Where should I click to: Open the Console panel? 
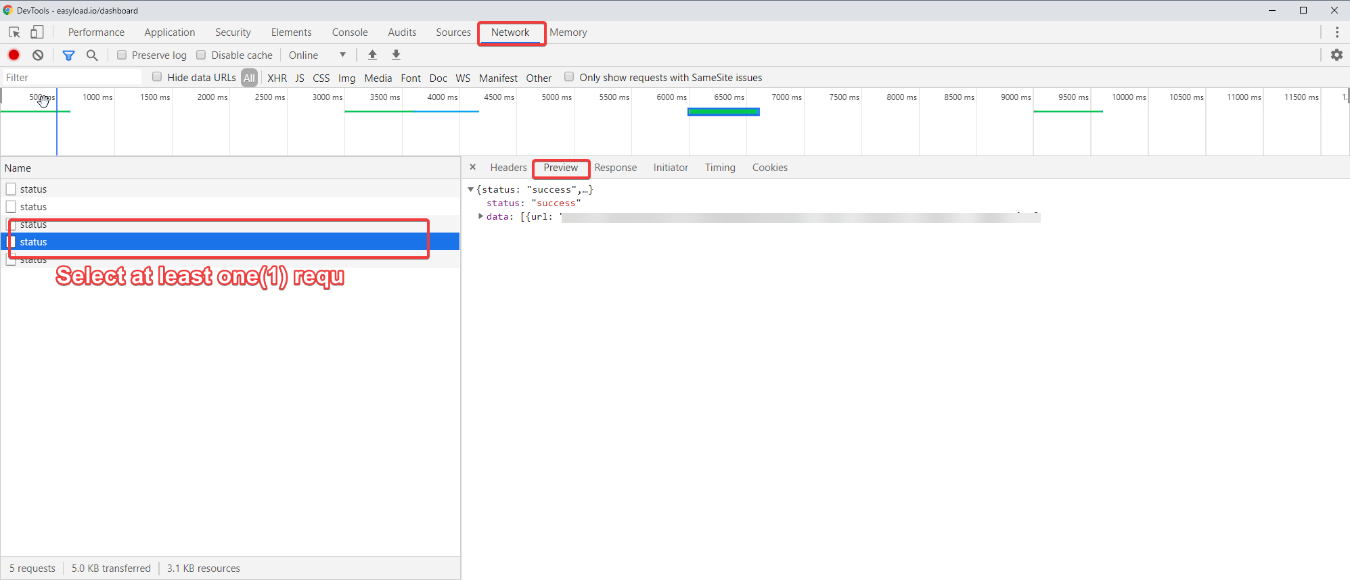[350, 32]
